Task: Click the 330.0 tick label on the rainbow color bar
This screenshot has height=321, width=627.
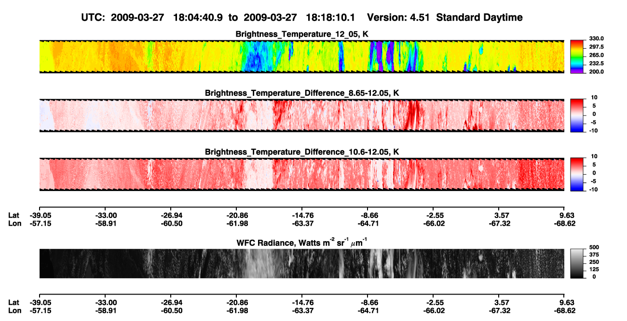Action: 596,39
